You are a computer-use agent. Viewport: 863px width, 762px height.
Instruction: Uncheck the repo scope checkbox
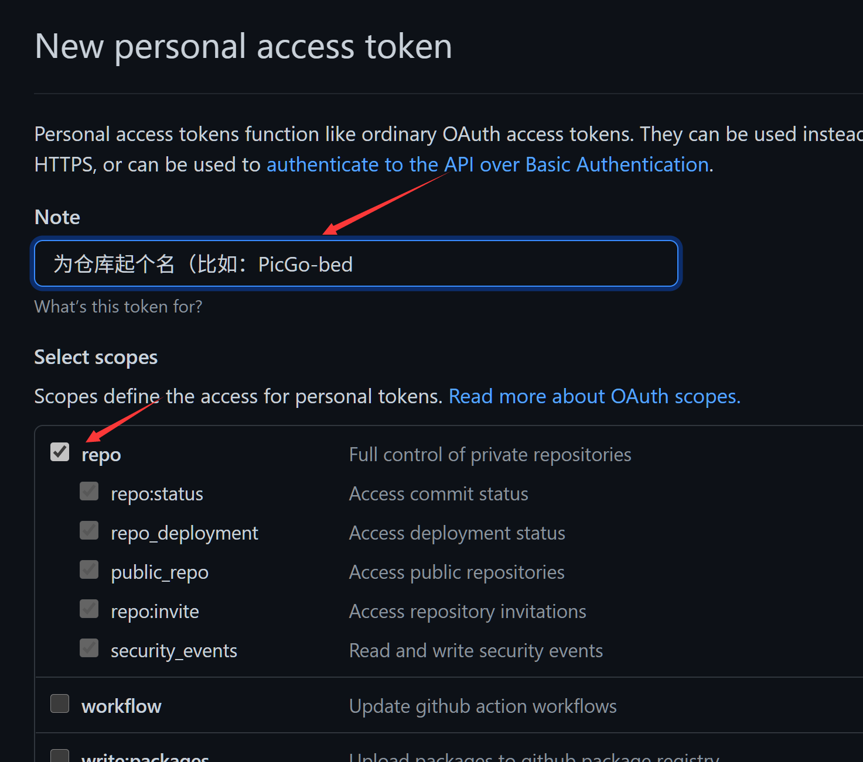coord(60,452)
